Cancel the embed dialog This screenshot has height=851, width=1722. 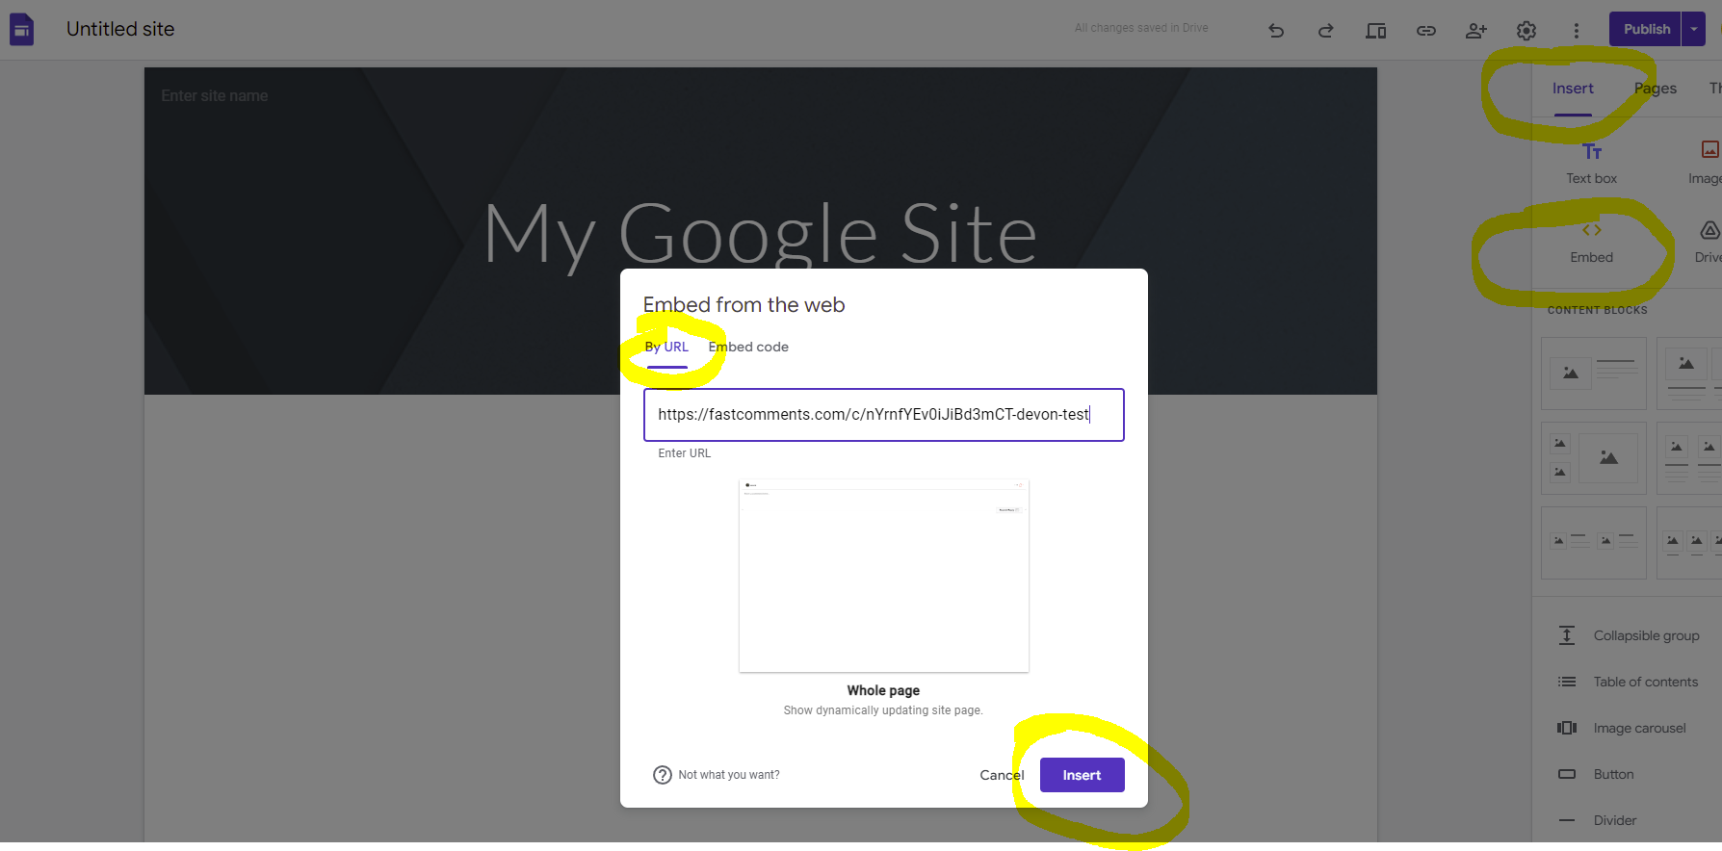pyautogui.click(x=1001, y=775)
